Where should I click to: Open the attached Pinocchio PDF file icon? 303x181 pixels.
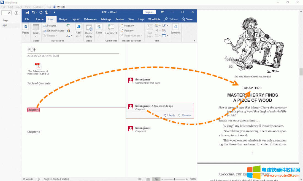[x=38, y=66]
